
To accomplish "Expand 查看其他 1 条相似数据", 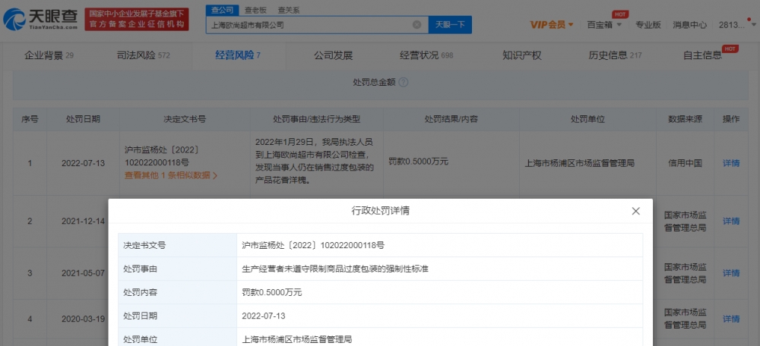I will tap(171, 175).
